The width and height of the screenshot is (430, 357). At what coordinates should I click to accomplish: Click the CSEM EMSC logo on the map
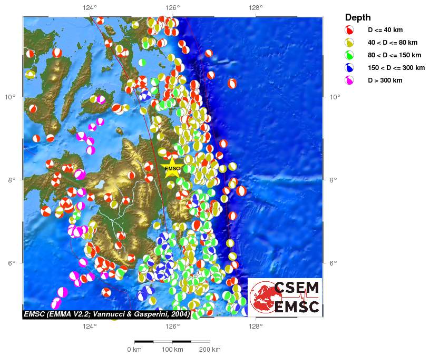coord(285,297)
